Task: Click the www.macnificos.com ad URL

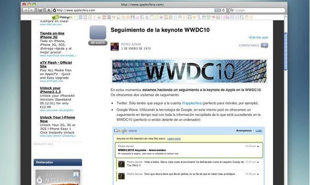Action: pyautogui.click(x=58, y=56)
